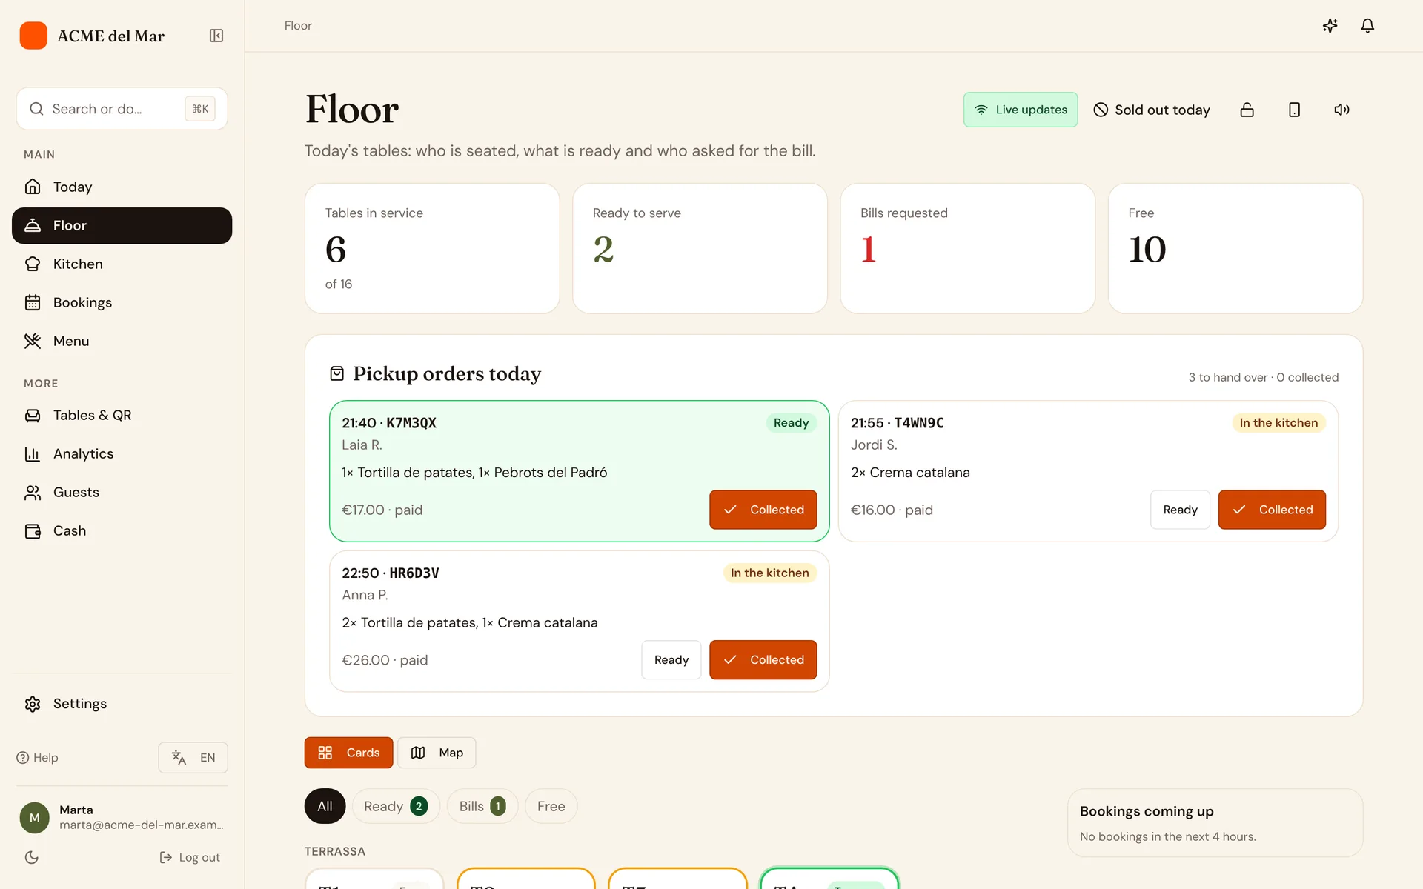The height and width of the screenshot is (889, 1423).
Task: Open the Help link
Action: pyautogui.click(x=37, y=757)
